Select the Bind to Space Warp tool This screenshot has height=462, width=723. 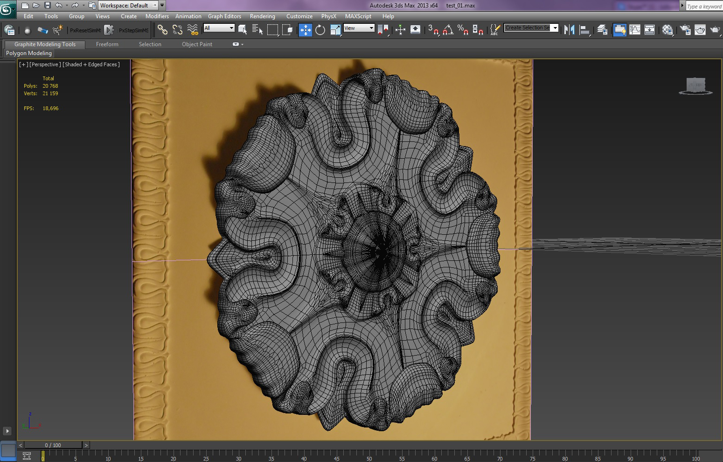(x=193, y=30)
